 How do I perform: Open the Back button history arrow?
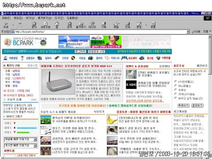(13, 25)
